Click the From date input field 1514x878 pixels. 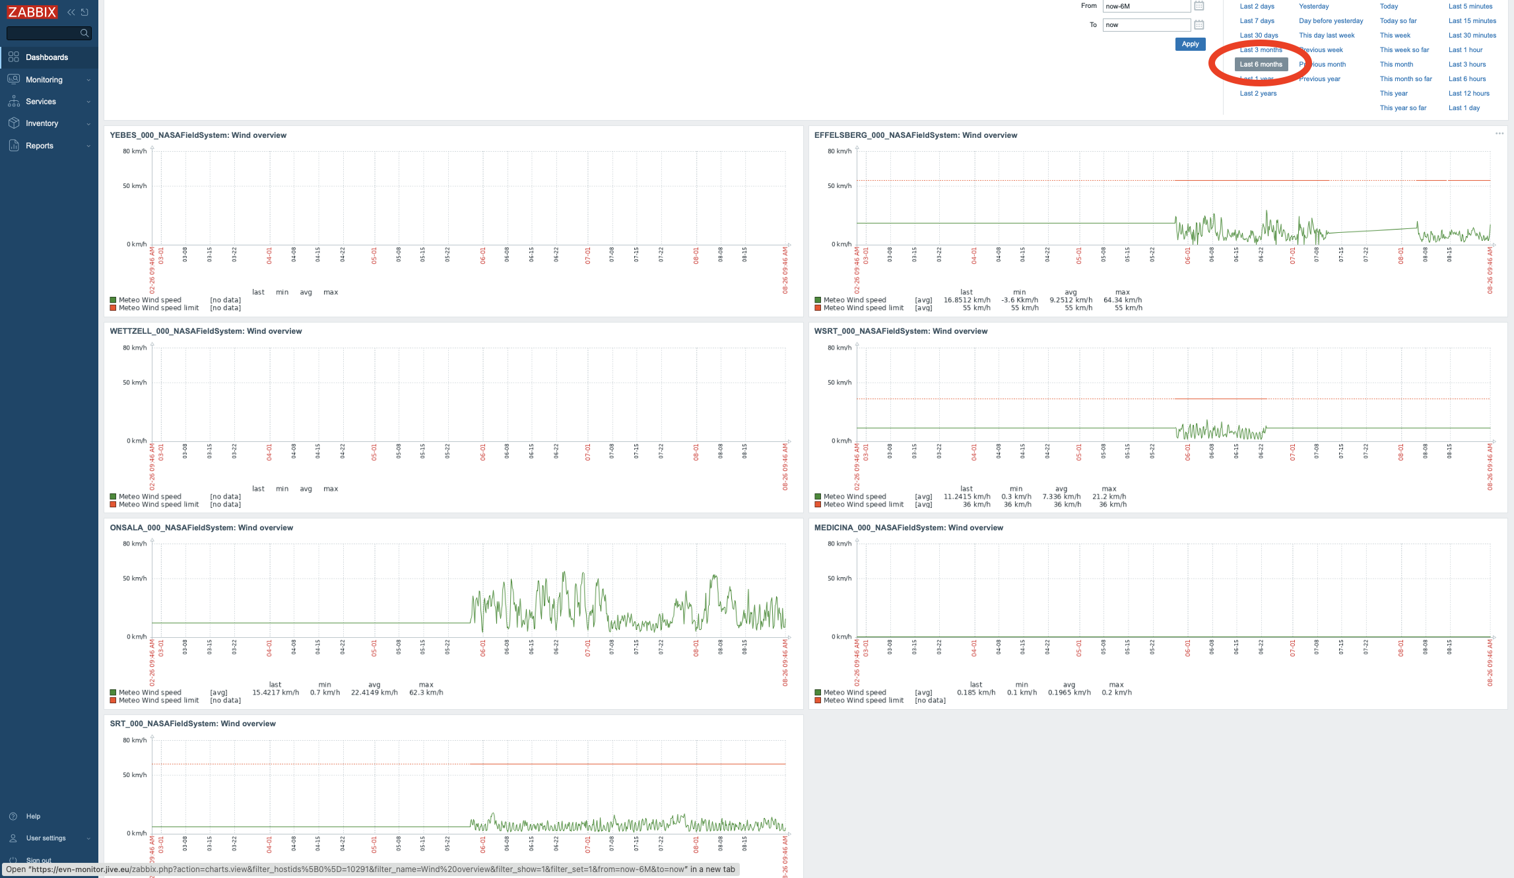[1146, 6]
